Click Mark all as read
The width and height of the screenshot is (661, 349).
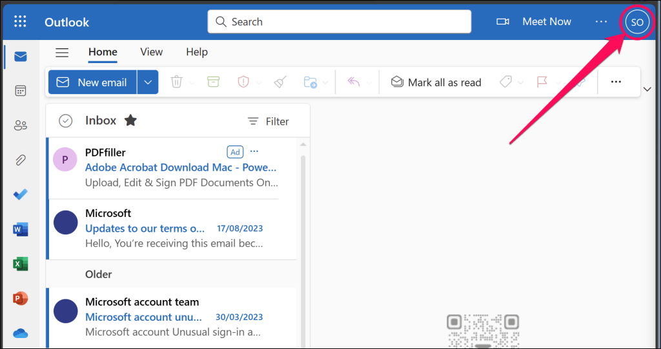point(436,82)
